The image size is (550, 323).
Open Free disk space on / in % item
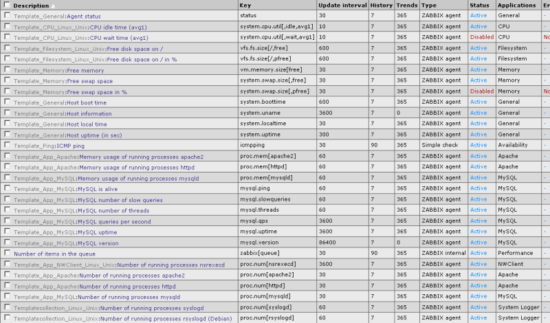pyautogui.click(x=142, y=60)
